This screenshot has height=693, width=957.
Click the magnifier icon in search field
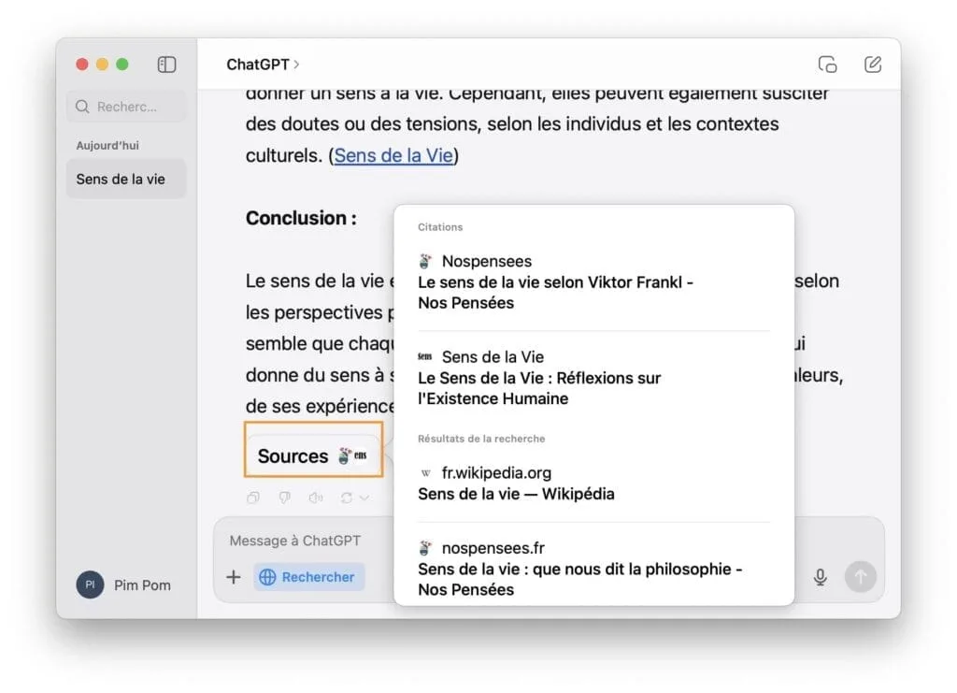[x=82, y=107]
